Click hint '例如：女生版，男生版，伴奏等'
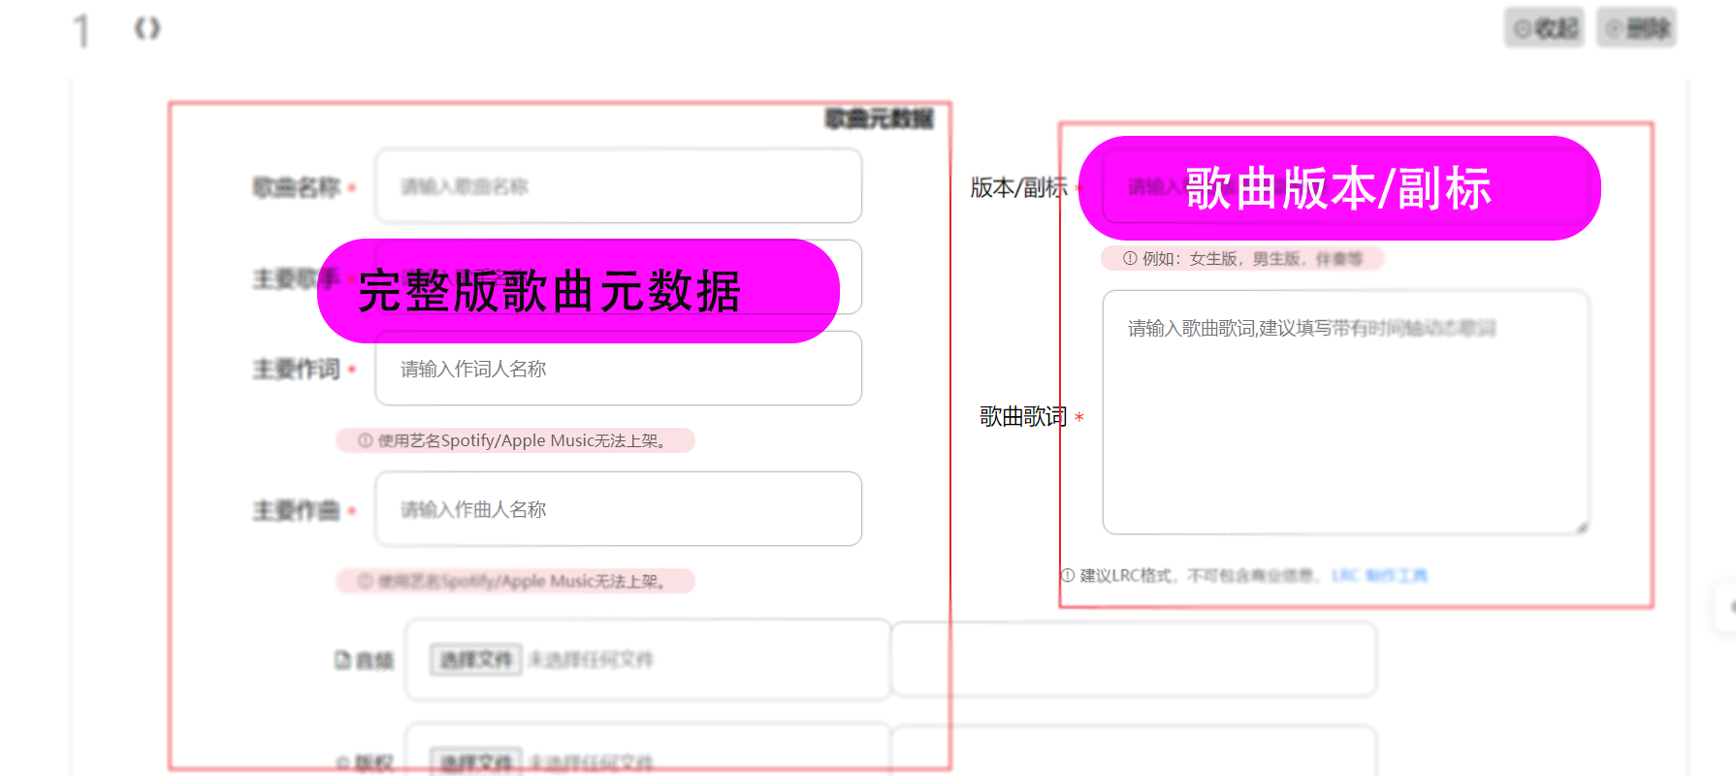This screenshot has height=776, width=1736. coord(1242,259)
